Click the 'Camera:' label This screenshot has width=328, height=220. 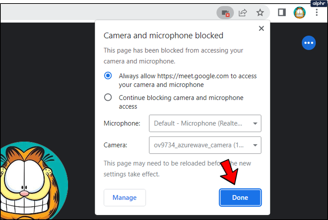115,145
